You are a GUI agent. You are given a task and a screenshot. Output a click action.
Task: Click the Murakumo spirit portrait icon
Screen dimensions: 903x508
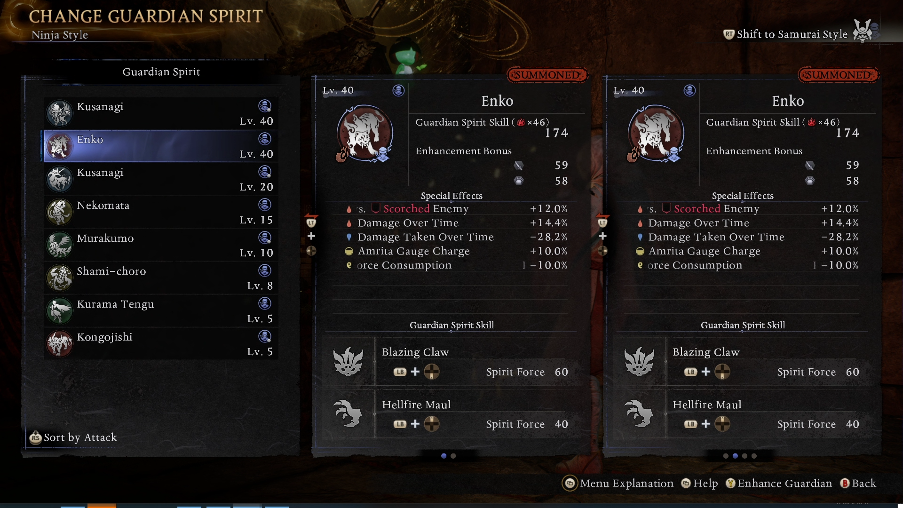click(x=59, y=245)
